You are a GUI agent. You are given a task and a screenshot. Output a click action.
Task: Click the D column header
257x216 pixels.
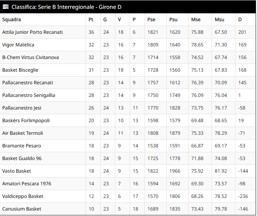pyautogui.click(x=240, y=19)
